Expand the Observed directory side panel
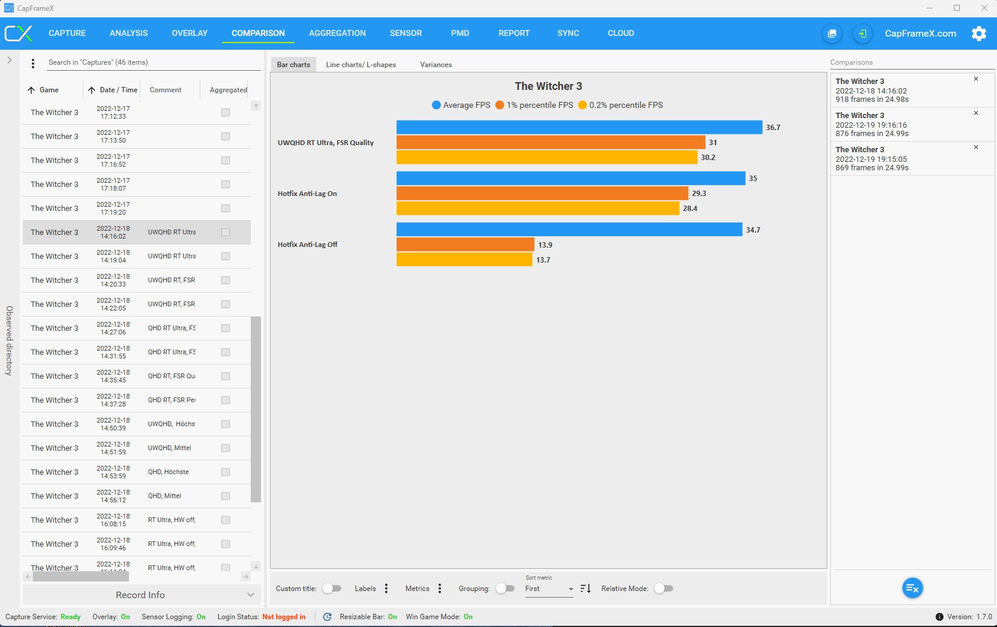Viewport: 997px width, 627px height. pyautogui.click(x=10, y=60)
